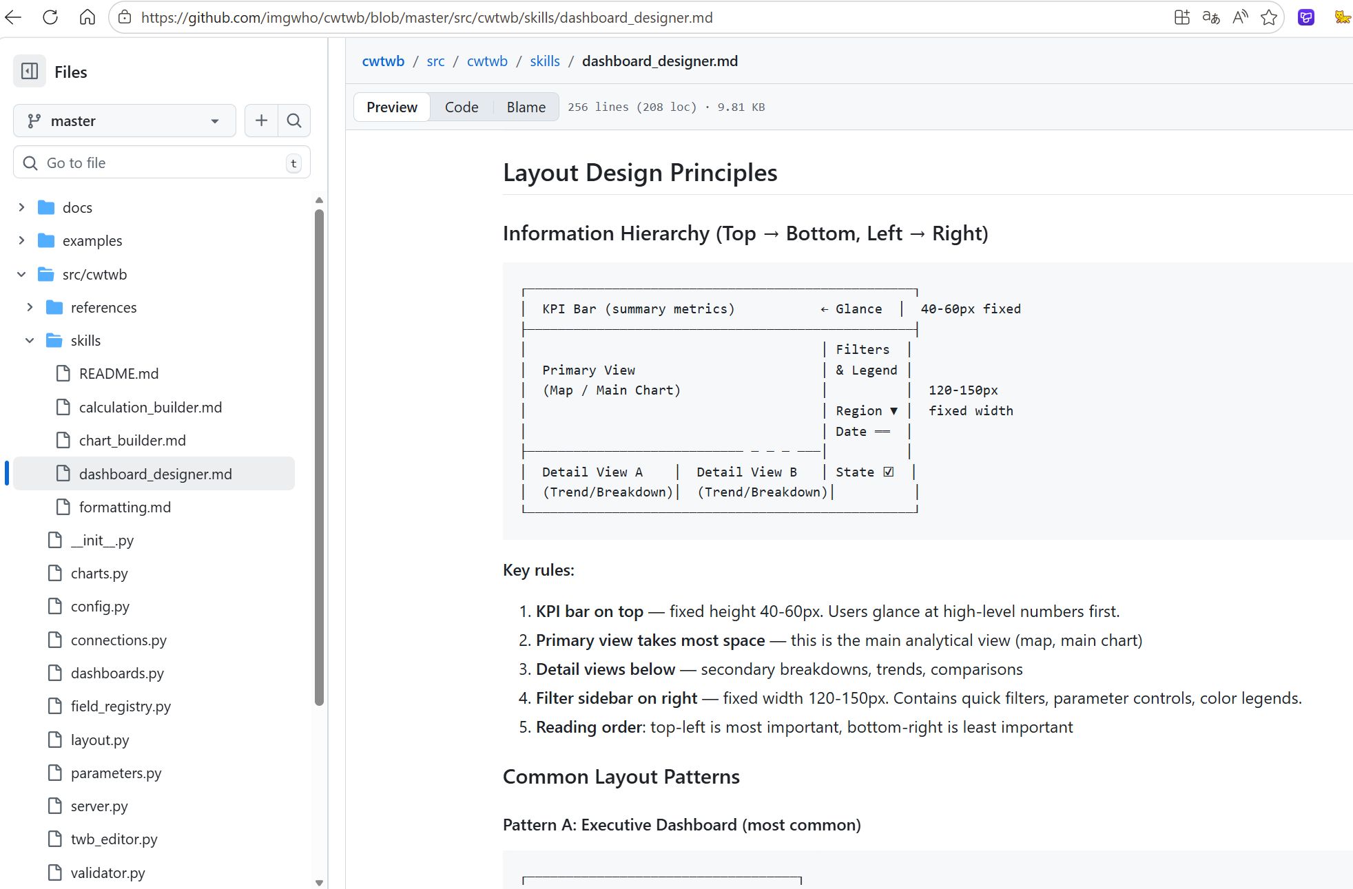Click the Layout Design Principles heading
The width and height of the screenshot is (1353, 889).
(x=640, y=173)
